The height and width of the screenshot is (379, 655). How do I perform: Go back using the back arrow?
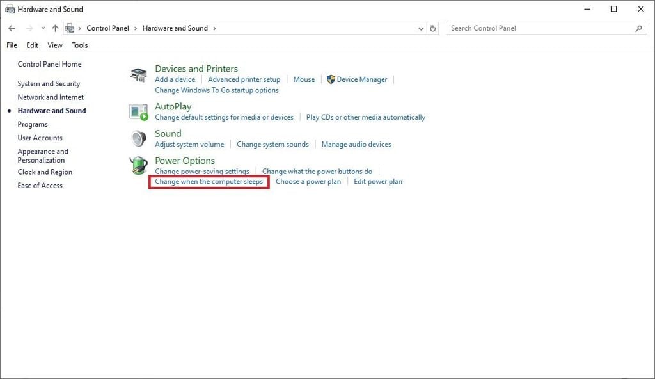12,28
